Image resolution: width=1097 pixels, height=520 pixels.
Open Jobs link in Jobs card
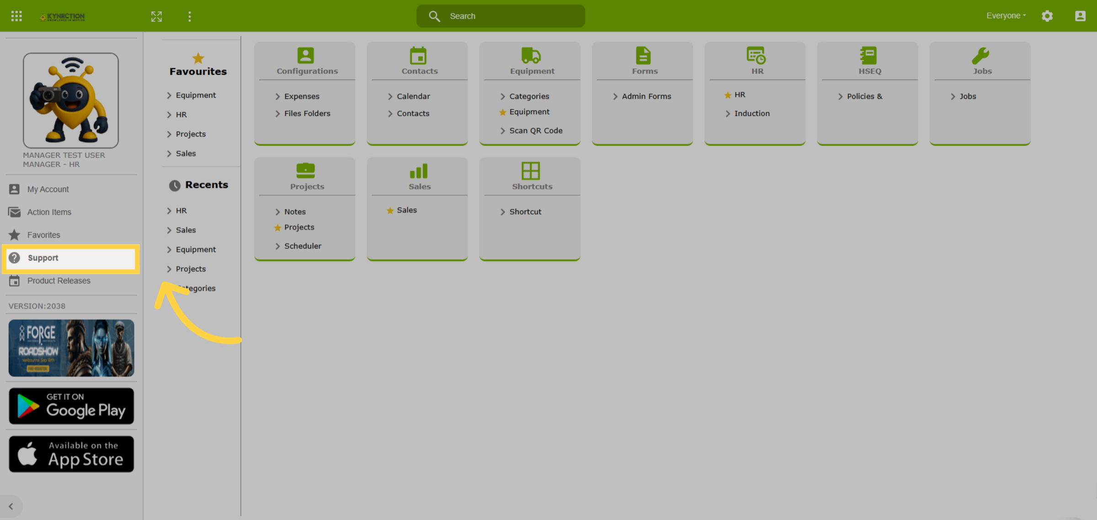pos(968,96)
